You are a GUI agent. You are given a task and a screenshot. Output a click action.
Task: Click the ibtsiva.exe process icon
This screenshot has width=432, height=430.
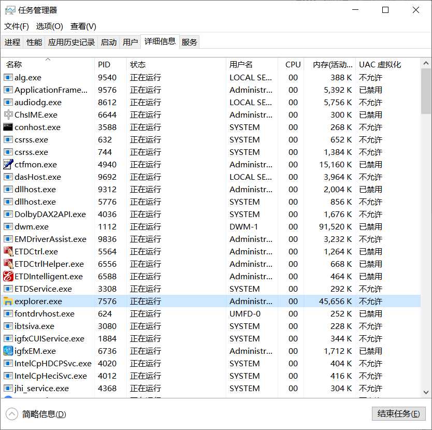pyautogui.click(x=8, y=326)
